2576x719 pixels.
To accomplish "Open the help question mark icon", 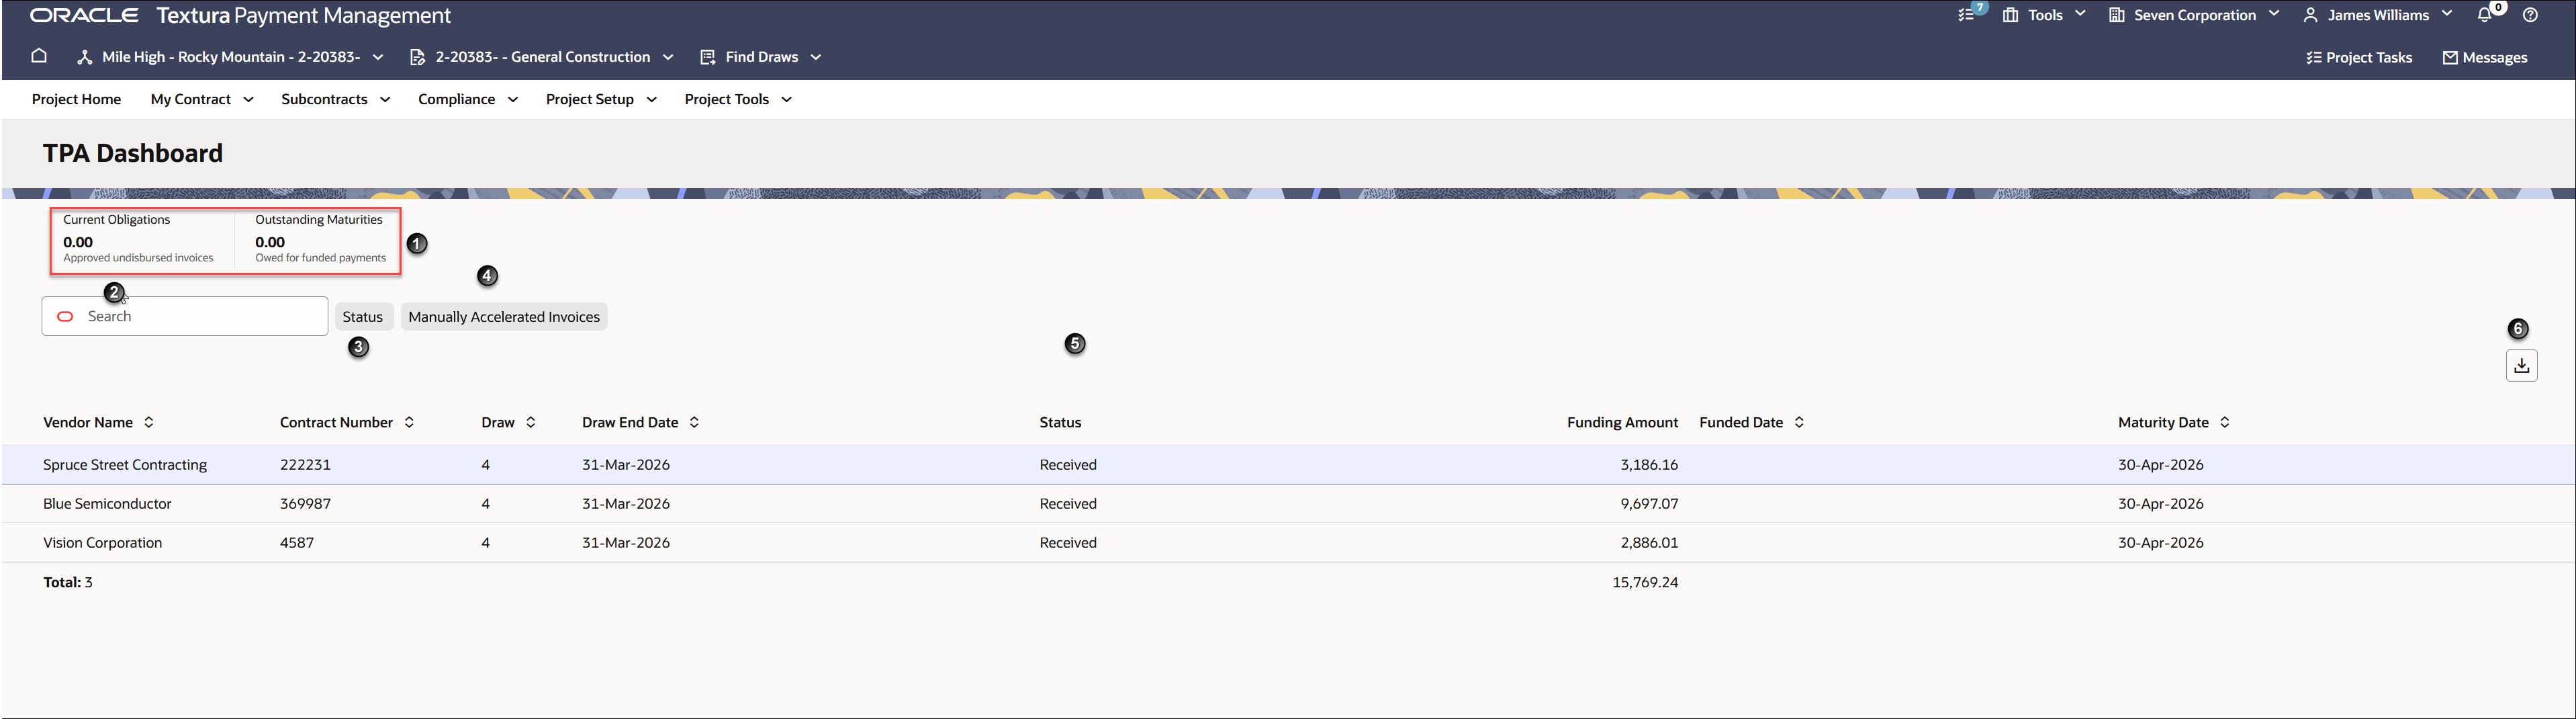I will click(x=2530, y=15).
